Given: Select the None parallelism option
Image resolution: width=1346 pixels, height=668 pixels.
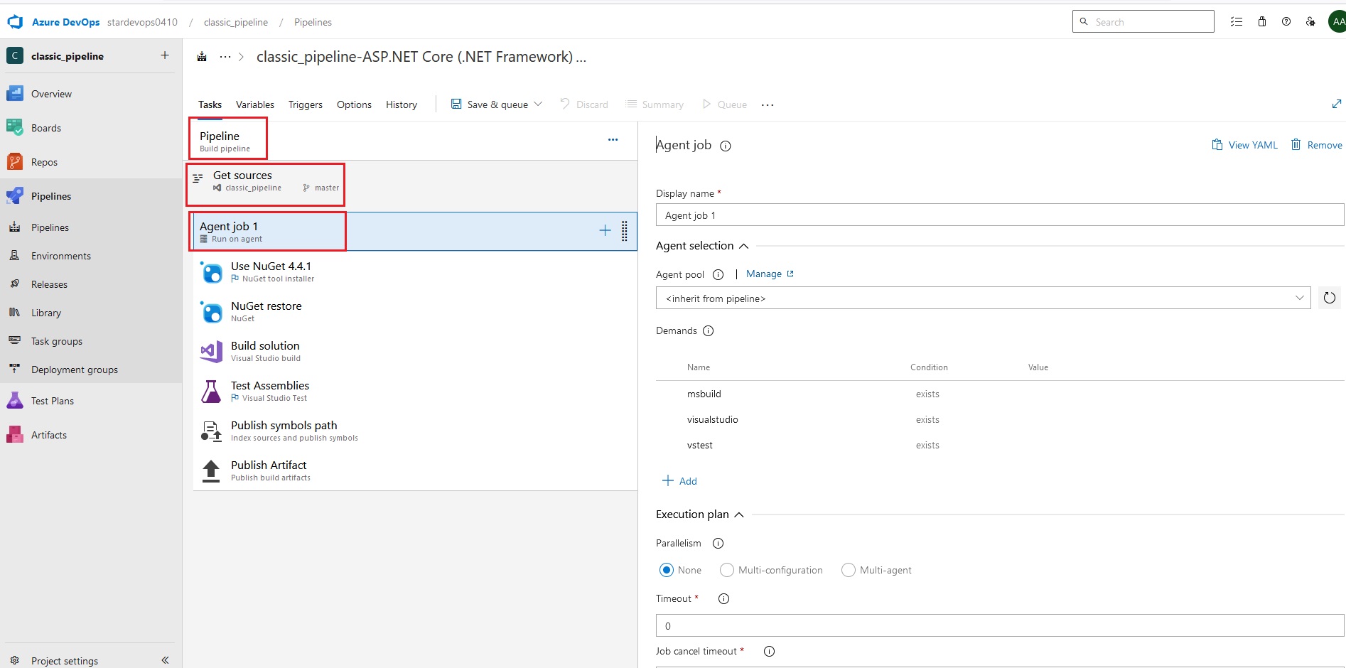Looking at the screenshot, I should [x=667, y=570].
